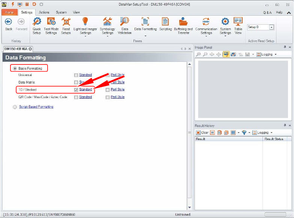Screen dimensions: 294x218
Task: Open the Setup 0 active read setup dropdown
Action: click(271, 27)
